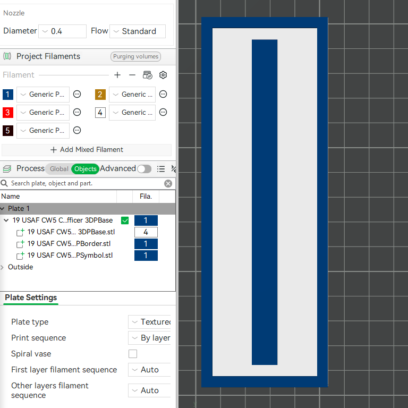This screenshot has width=408, height=408.
Task: Click part icon of PSymbol.stl
Action: [20, 255]
